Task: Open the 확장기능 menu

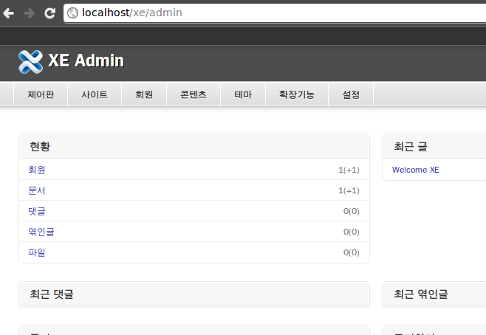Action: [x=297, y=94]
